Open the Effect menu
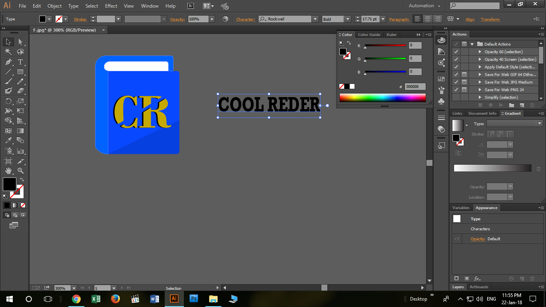This screenshot has height=307, width=546. 111,6
